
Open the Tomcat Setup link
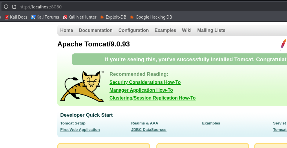click(73, 123)
